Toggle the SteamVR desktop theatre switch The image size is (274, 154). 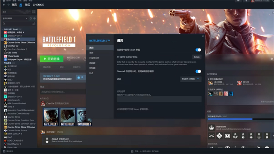pos(198,71)
